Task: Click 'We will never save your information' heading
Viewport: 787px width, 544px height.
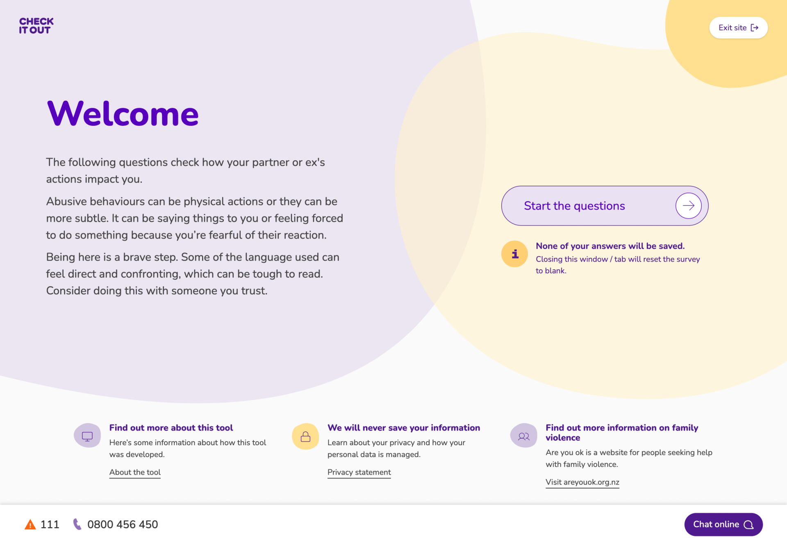Action: coord(404,428)
